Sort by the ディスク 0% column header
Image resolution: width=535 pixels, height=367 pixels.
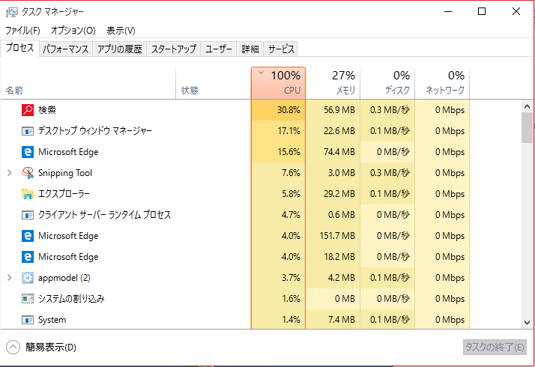(387, 84)
